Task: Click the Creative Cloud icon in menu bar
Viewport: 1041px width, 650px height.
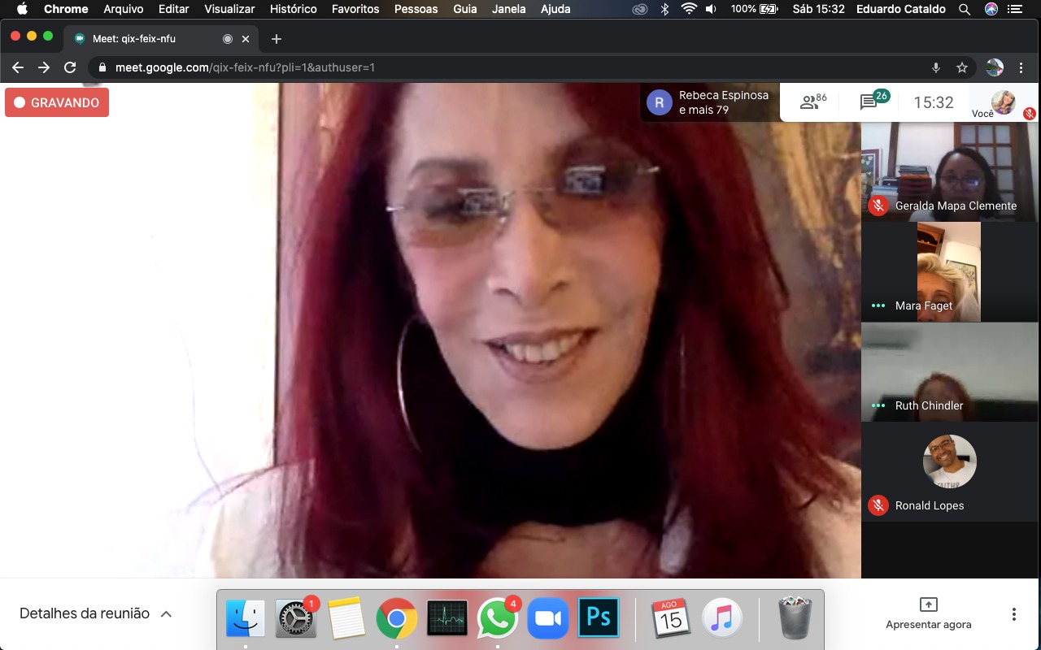Action: pos(640,9)
